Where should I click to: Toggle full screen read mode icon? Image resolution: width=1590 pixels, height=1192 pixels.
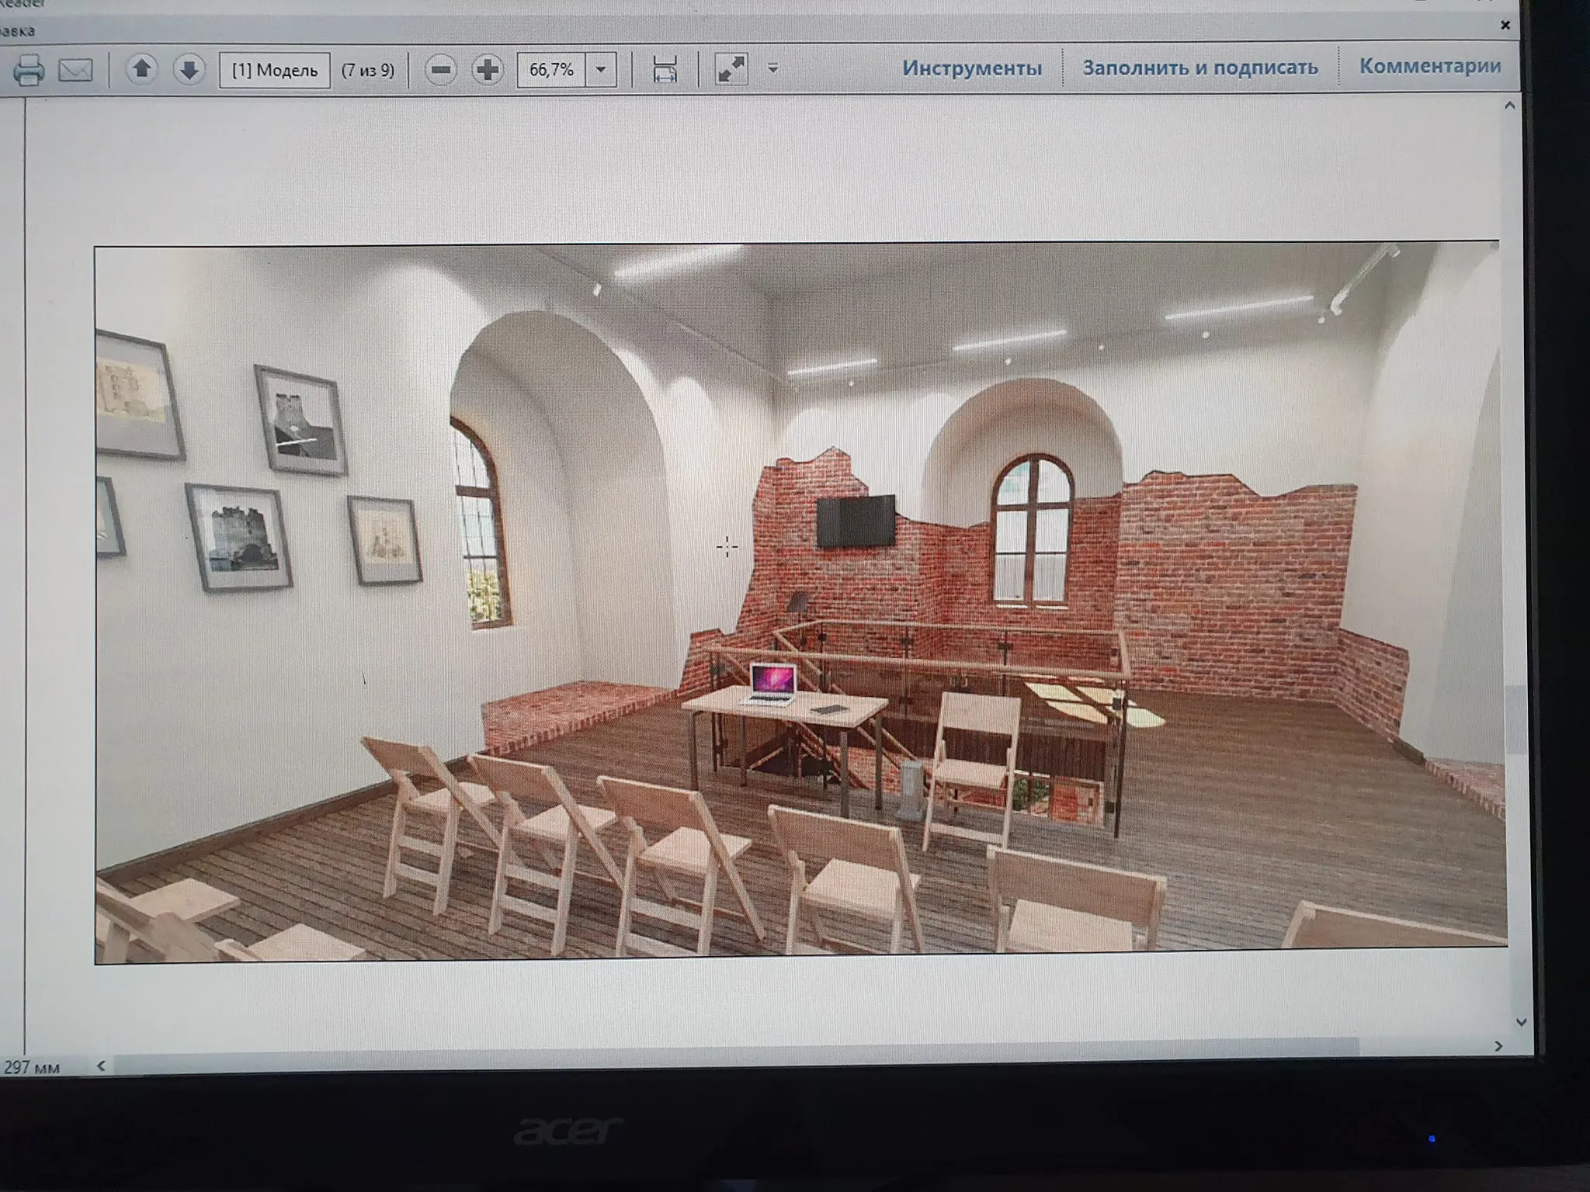pyautogui.click(x=731, y=70)
